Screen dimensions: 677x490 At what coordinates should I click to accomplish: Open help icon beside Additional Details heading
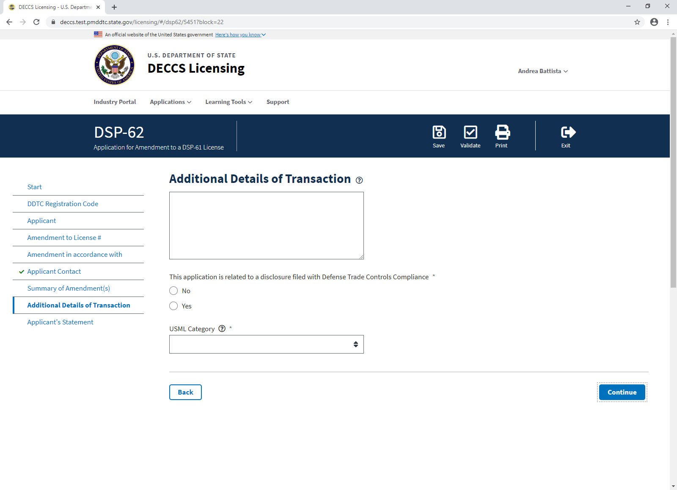[359, 180]
